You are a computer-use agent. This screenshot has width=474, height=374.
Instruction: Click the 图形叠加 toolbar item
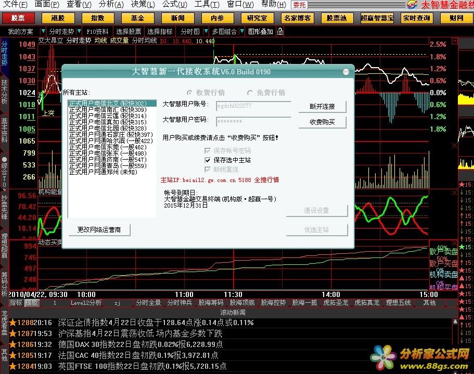(261, 31)
